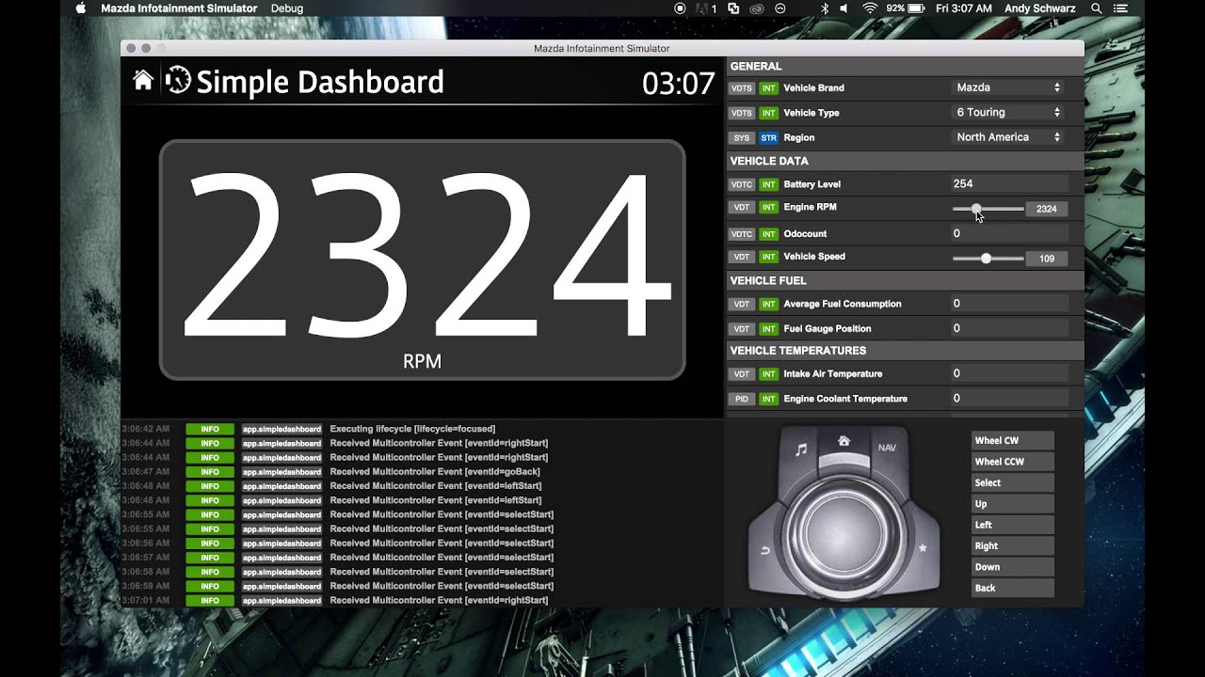Click the Up button

point(1012,504)
